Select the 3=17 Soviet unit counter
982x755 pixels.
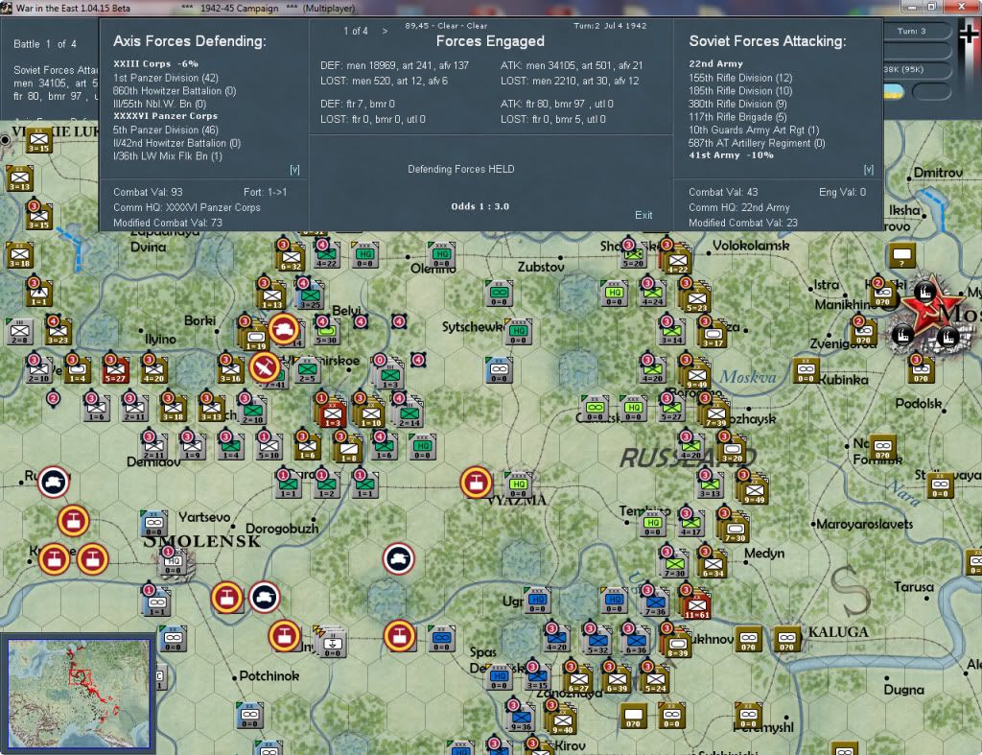point(713,335)
